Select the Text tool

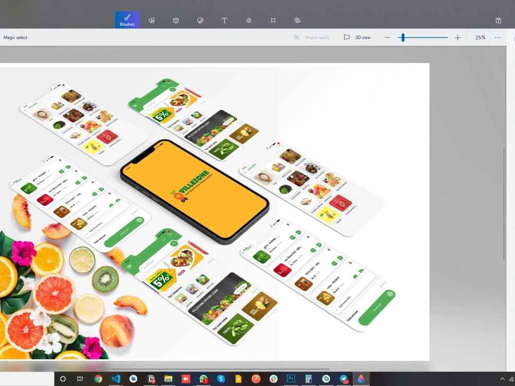coord(225,21)
